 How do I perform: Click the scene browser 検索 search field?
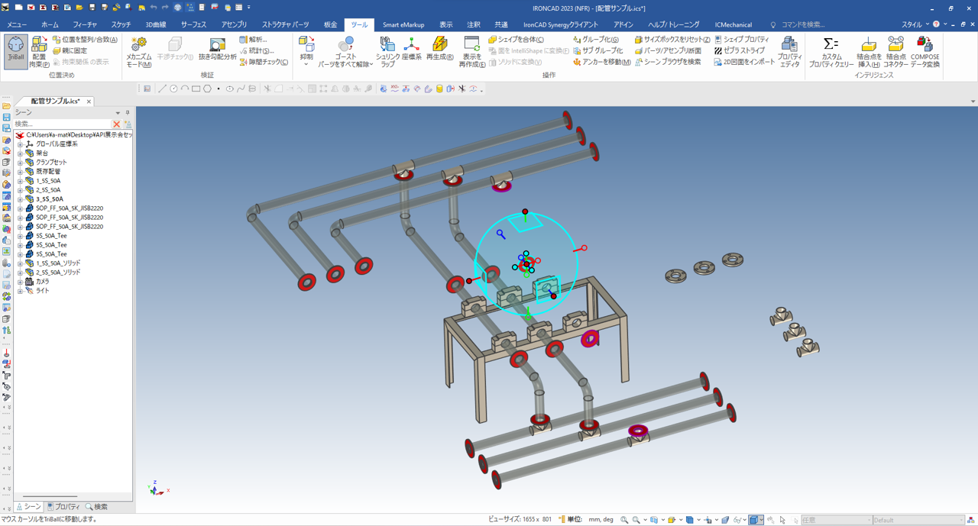[61, 124]
